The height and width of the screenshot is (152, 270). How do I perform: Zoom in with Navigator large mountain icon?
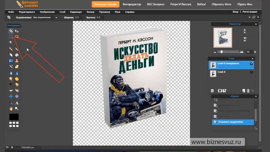[x=241, y=52]
